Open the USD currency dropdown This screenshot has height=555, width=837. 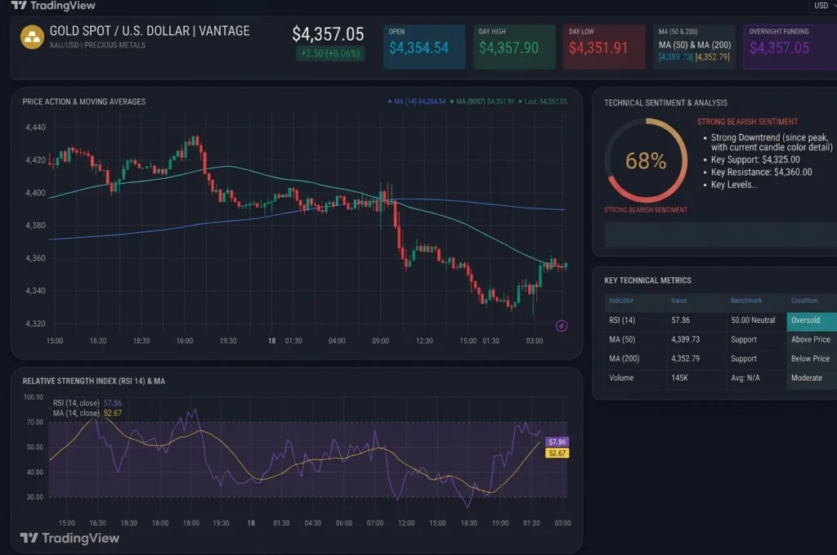pyautogui.click(x=823, y=6)
